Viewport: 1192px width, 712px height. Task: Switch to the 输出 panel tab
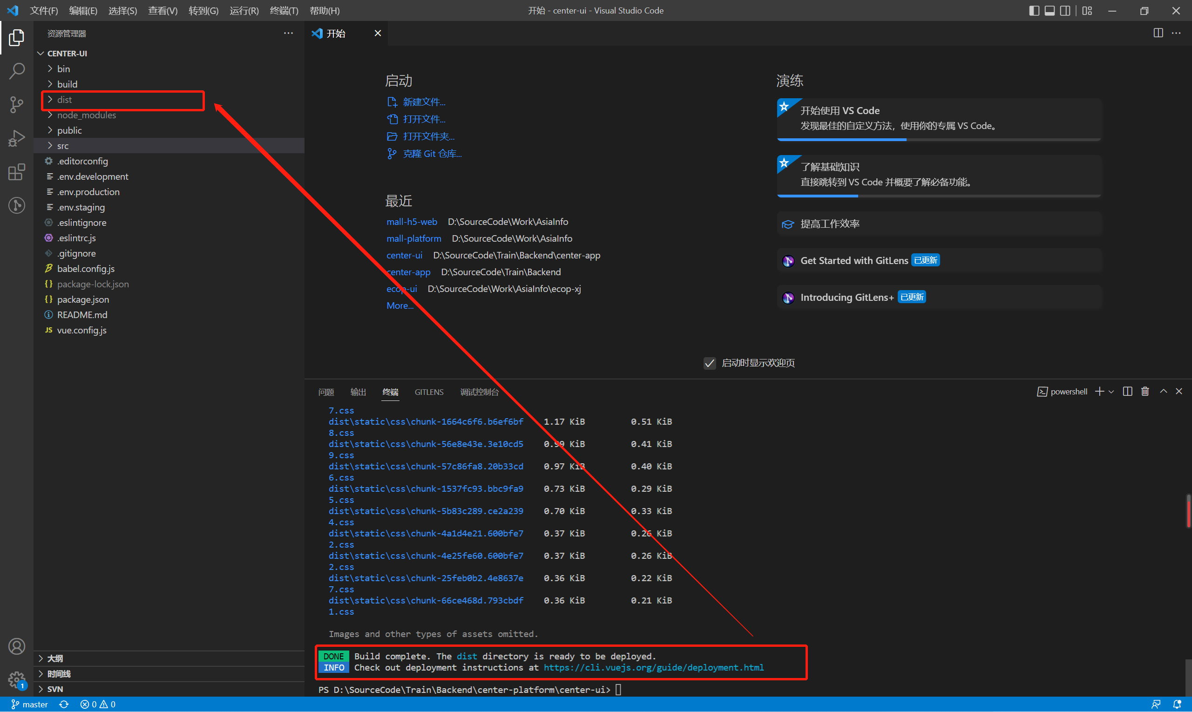pos(358,392)
